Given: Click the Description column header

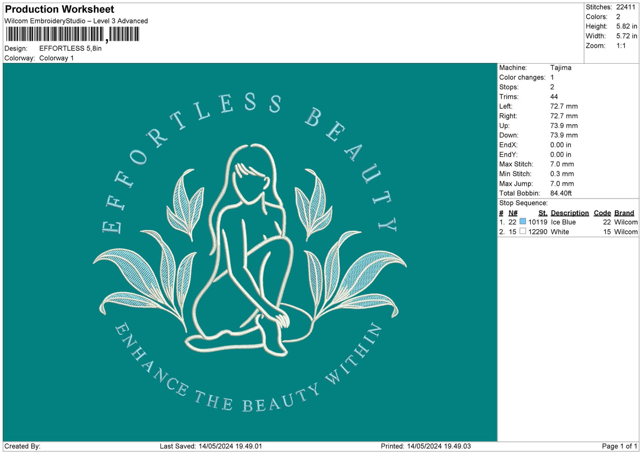Looking at the screenshot, I should pyautogui.click(x=570, y=213).
